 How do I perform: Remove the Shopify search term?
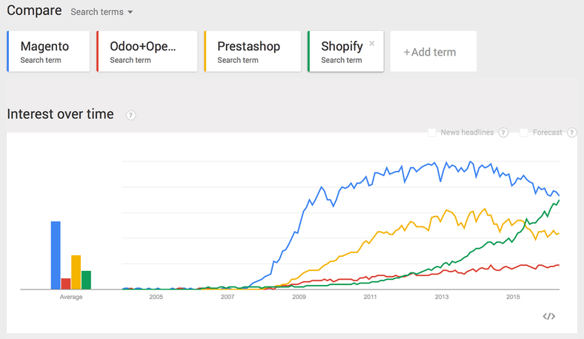click(371, 44)
